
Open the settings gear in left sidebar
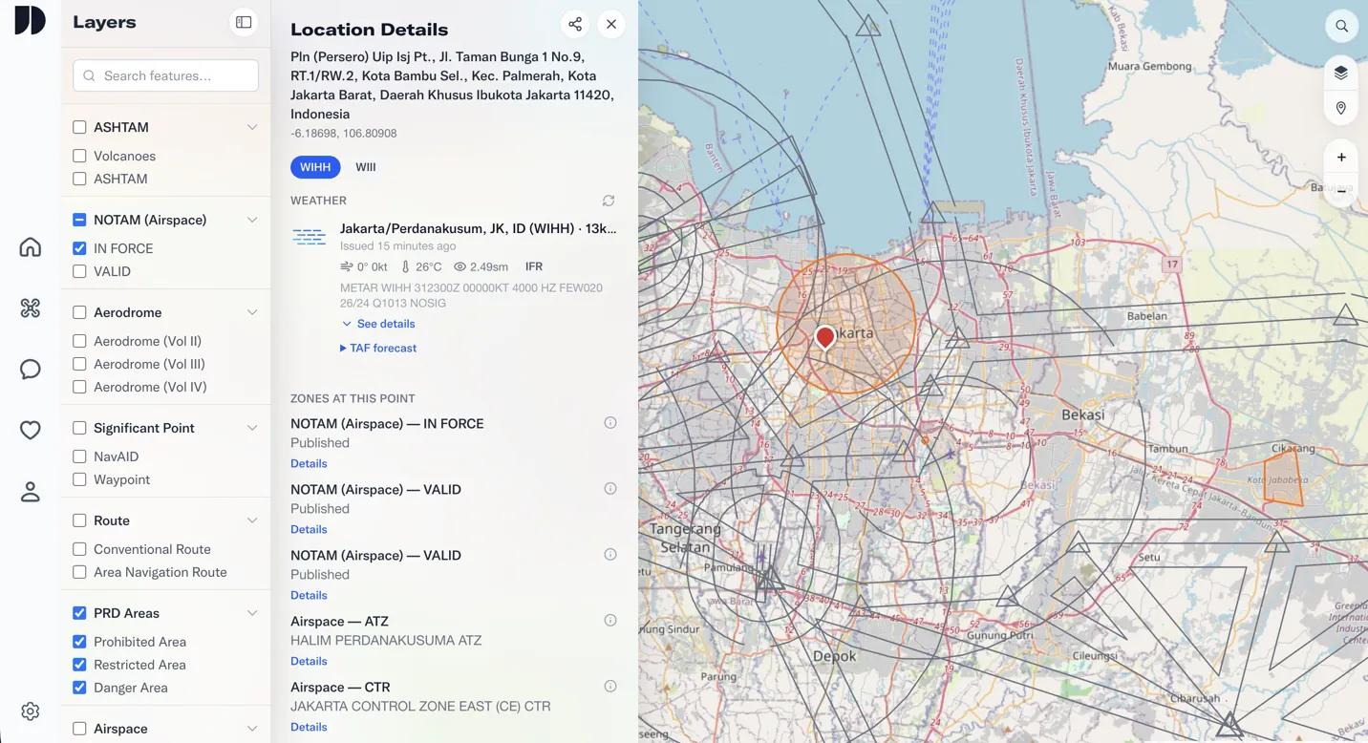(31, 711)
